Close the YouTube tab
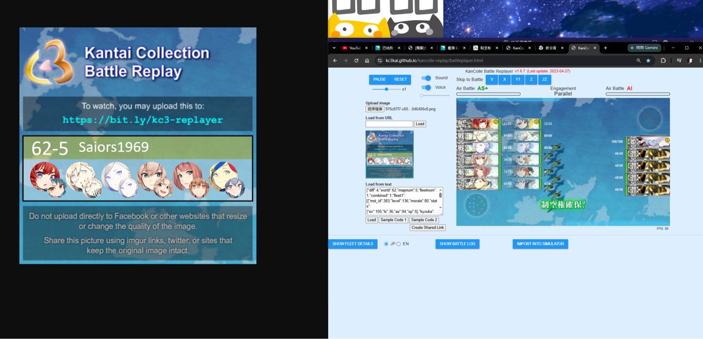This screenshot has width=703, height=339. coord(366,48)
